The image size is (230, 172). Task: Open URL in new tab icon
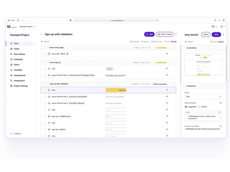[x=67, y=54]
